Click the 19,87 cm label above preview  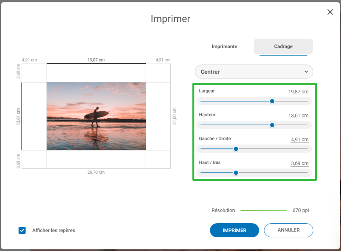[96, 60]
